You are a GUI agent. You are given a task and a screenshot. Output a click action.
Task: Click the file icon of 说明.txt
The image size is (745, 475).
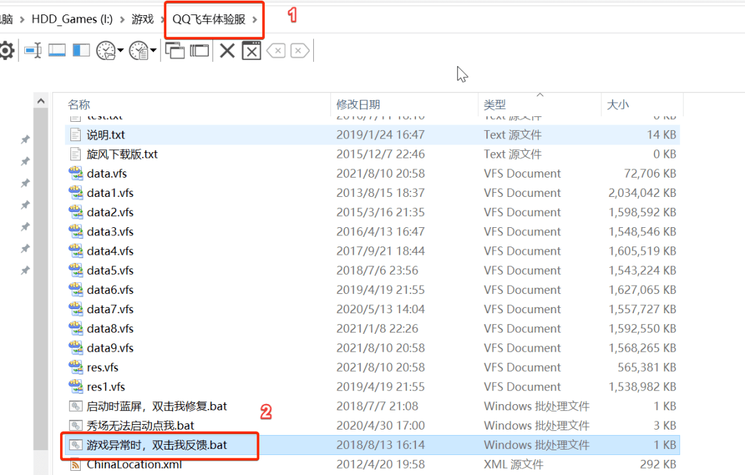(76, 135)
